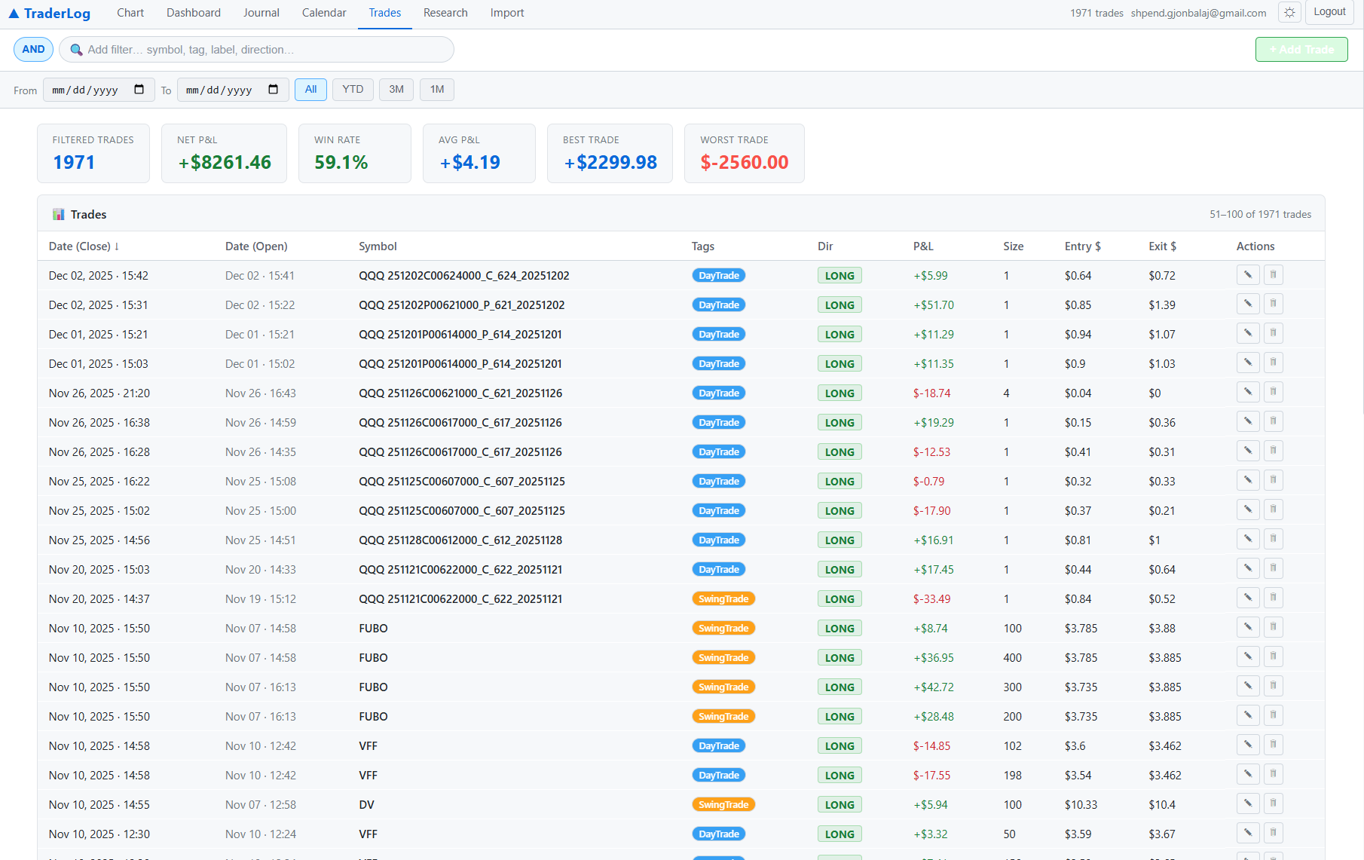Select the YTD date range option

click(353, 90)
